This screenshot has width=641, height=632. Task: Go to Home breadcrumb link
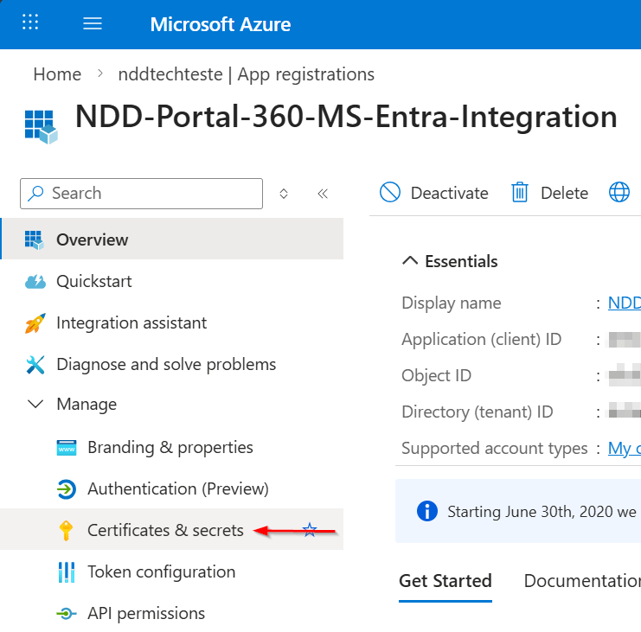click(x=57, y=74)
